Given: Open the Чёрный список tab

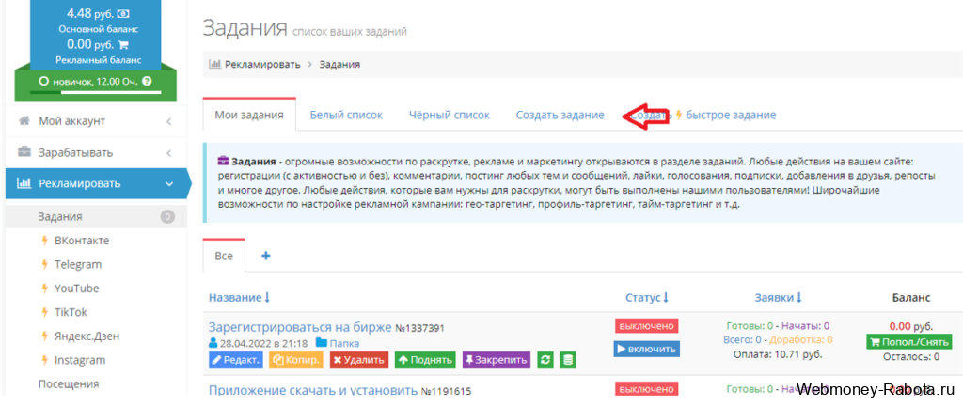Looking at the screenshot, I should click(450, 115).
